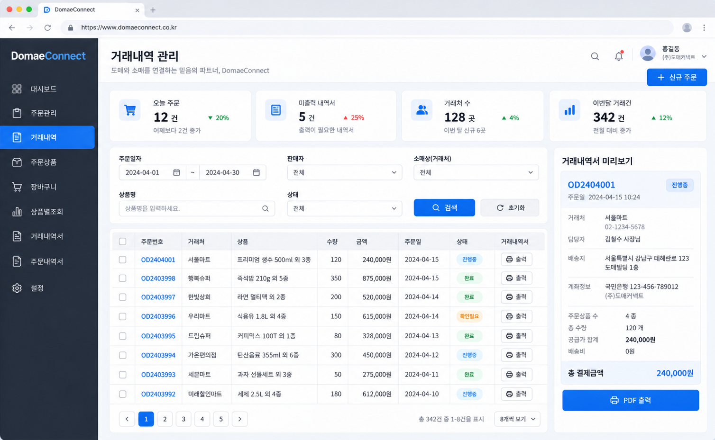This screenshot has height=440, width=715.
Task: Go to the next page arrow in pagination
Action: 240,419
